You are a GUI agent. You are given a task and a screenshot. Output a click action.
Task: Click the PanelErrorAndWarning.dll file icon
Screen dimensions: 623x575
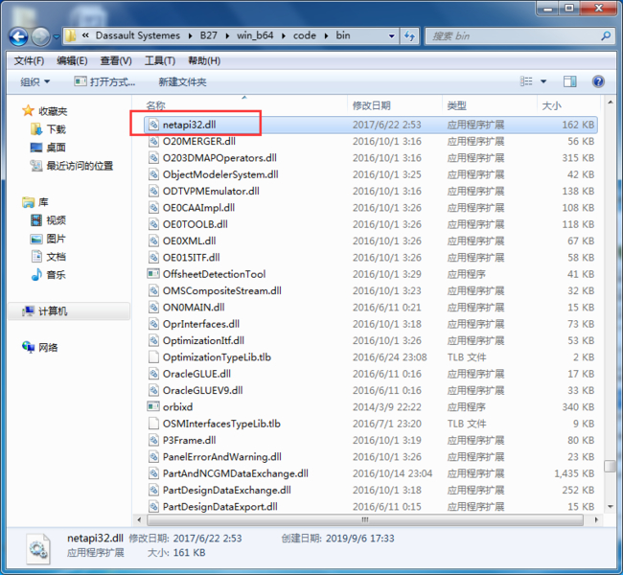[x=153, y=457]
